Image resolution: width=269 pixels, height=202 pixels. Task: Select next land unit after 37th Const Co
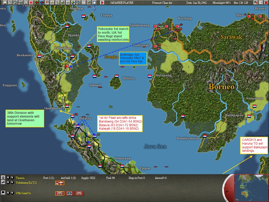point(12,193)
